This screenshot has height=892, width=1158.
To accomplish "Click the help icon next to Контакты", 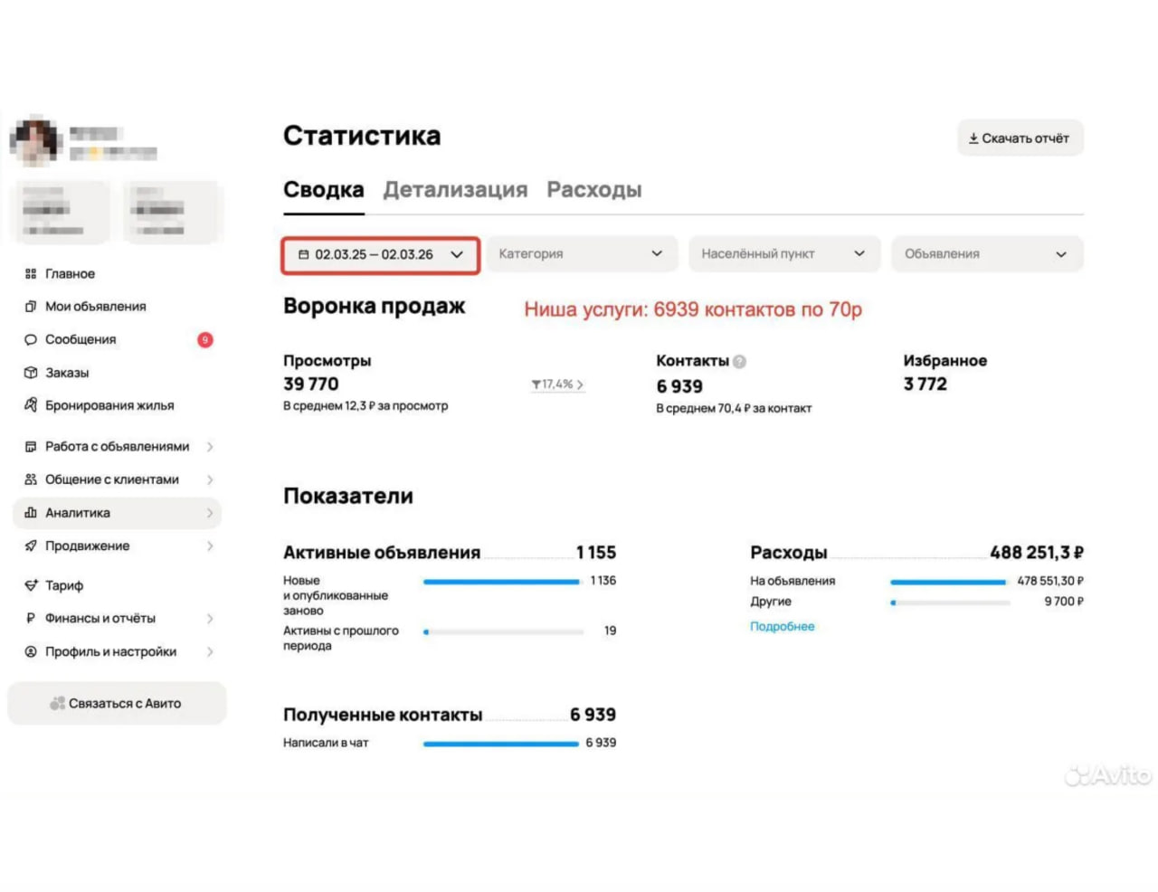I will tap(739, 362).
